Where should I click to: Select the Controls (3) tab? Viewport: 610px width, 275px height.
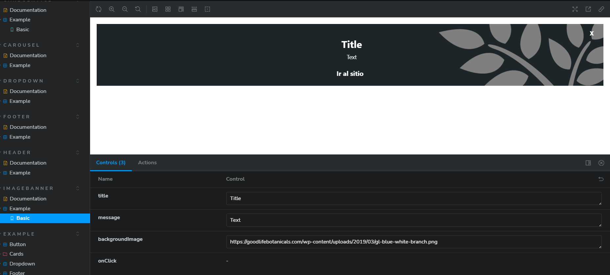(111, 163)
